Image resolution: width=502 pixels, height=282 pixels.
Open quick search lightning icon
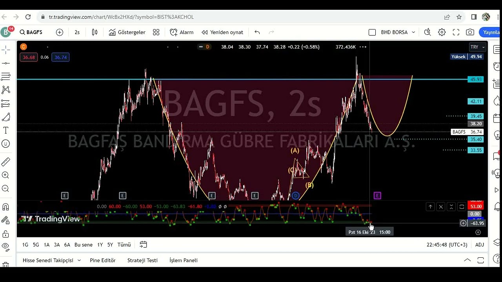click(427, 32)
